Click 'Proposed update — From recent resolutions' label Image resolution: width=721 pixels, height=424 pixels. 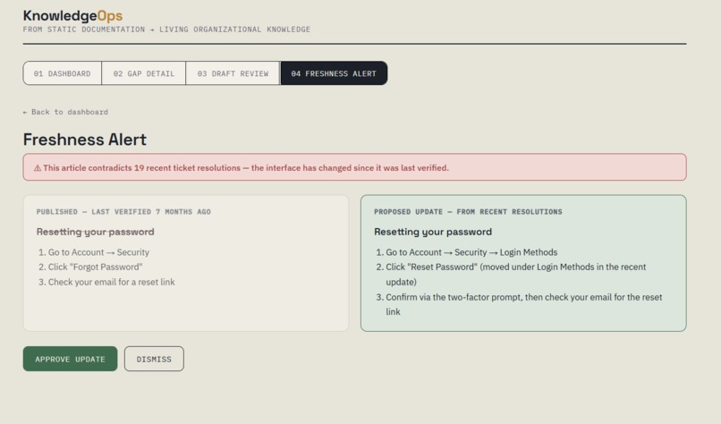468,211
